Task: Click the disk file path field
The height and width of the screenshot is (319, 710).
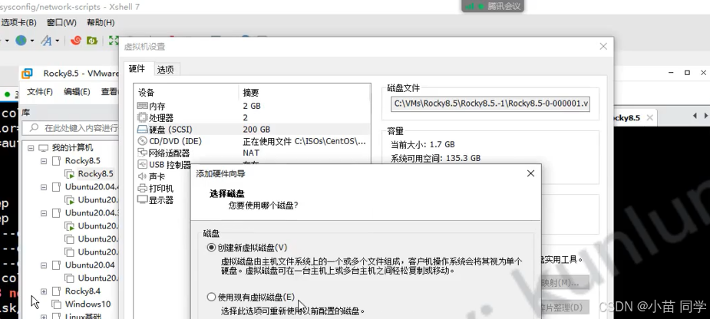Action: [490, 104]
